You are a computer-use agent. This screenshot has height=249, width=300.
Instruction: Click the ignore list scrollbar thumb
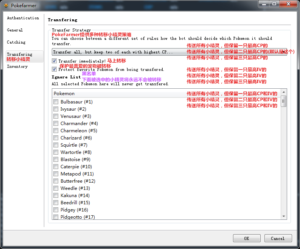click(x=284, y=101)
